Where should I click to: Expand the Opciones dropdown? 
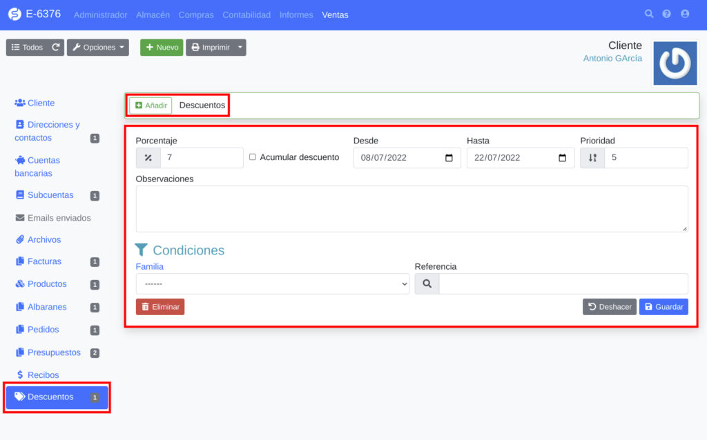98,48
